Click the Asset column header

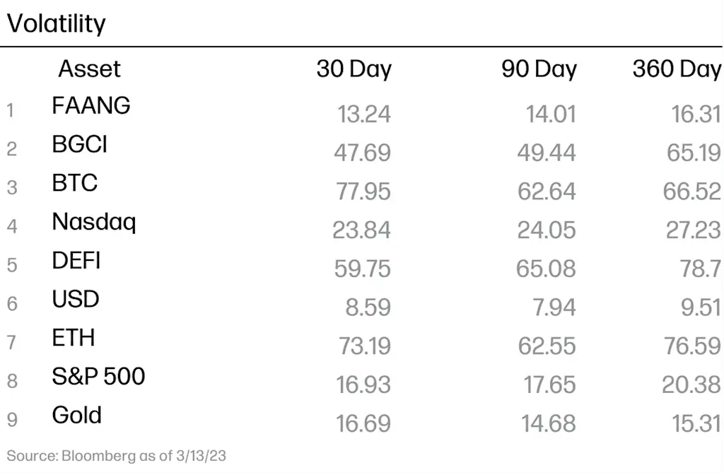(89, 69)
